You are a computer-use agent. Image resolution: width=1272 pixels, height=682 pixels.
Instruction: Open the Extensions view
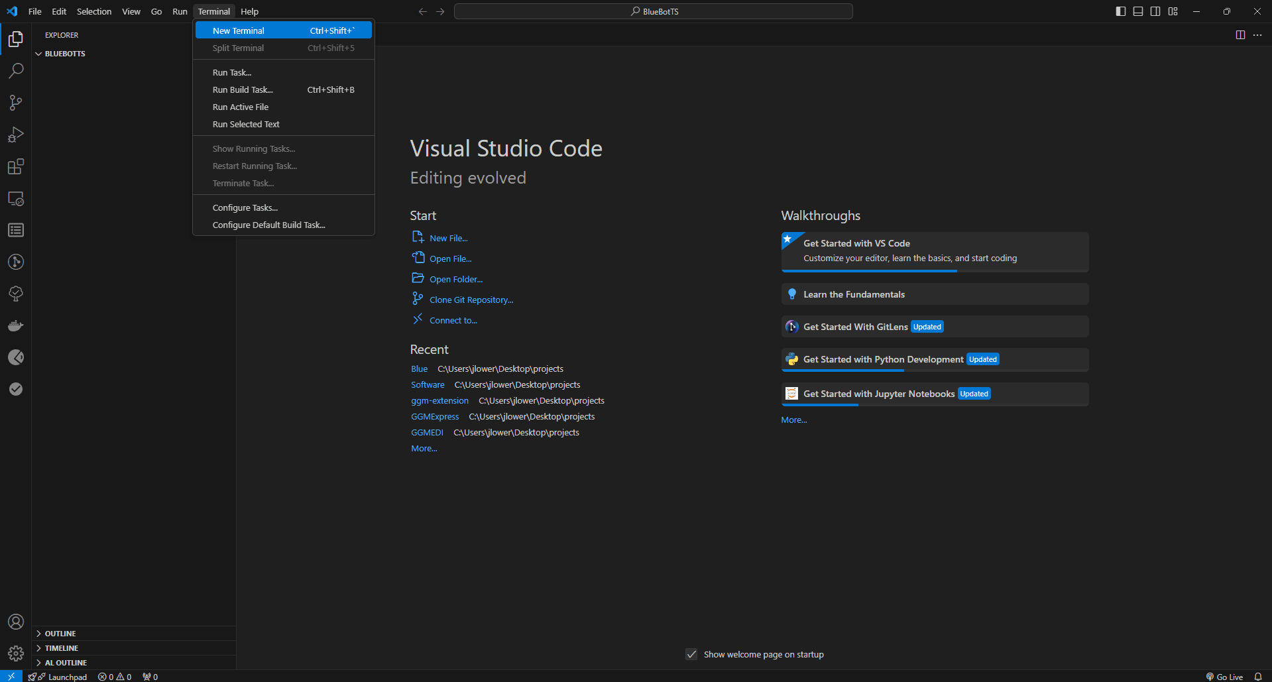pos(16,166)
